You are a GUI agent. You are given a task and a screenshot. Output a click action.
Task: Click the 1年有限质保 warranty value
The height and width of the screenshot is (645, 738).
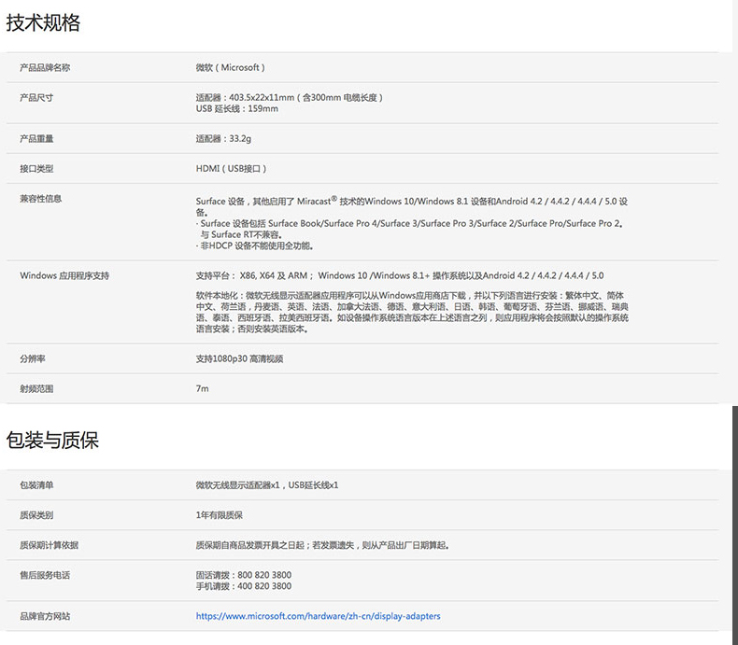[x=219, y=514]
